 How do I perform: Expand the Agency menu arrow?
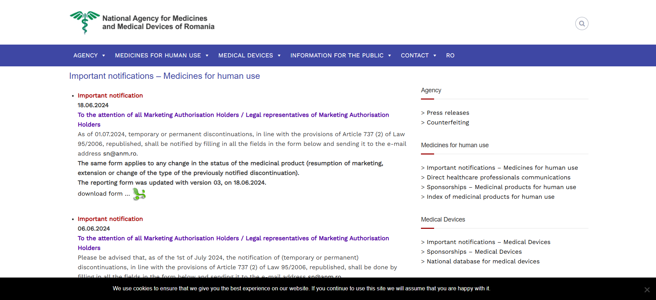coord(104,56)
